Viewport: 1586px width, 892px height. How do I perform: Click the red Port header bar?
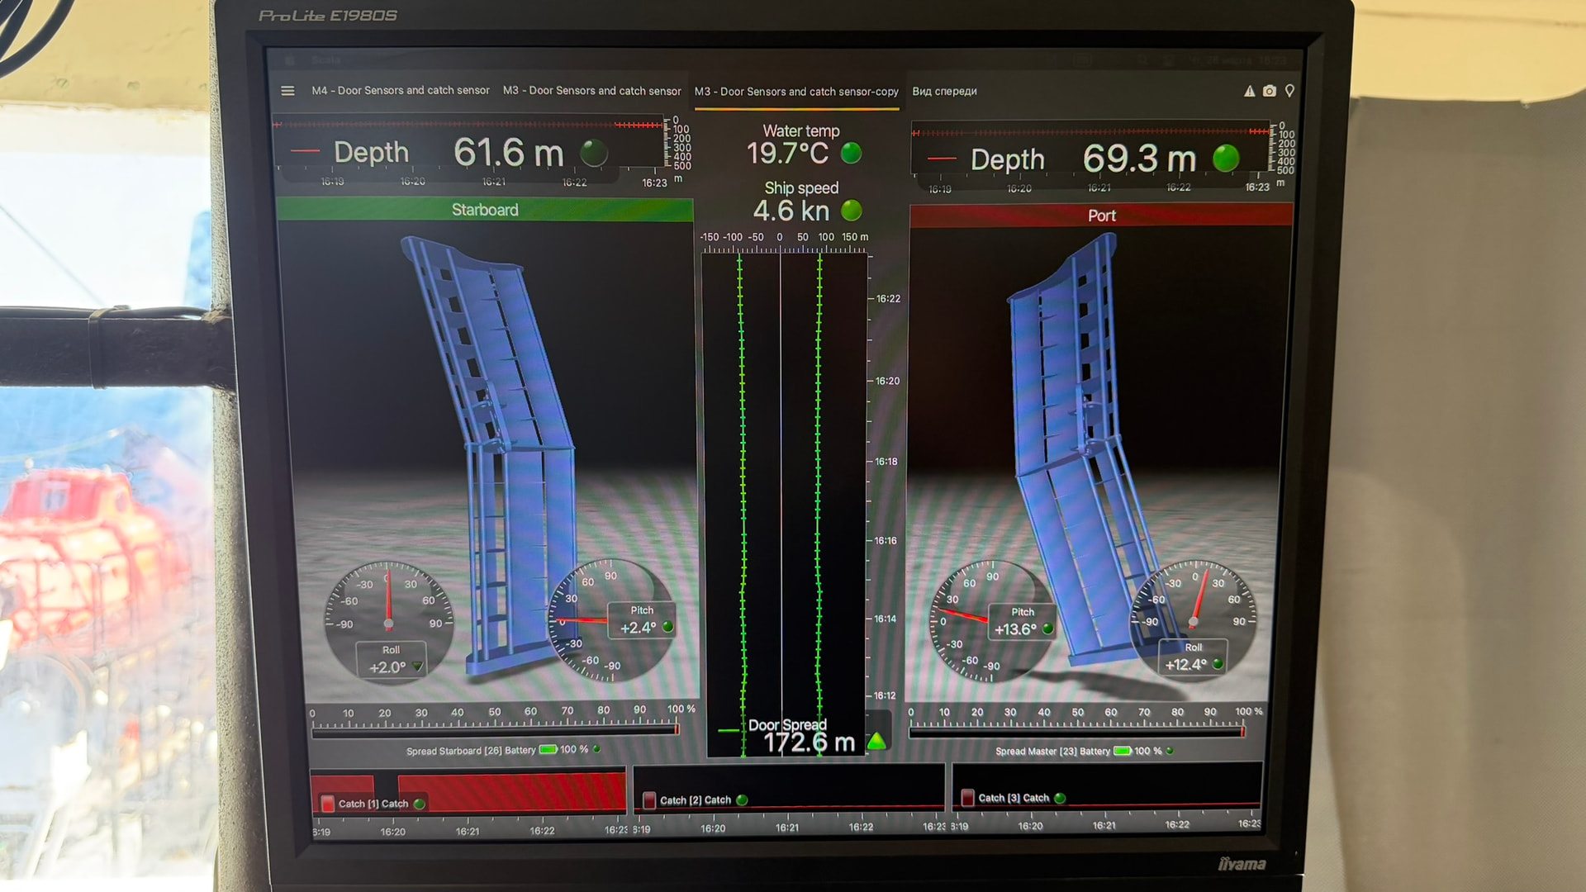pyautogui.click(x=1101, y=216)
